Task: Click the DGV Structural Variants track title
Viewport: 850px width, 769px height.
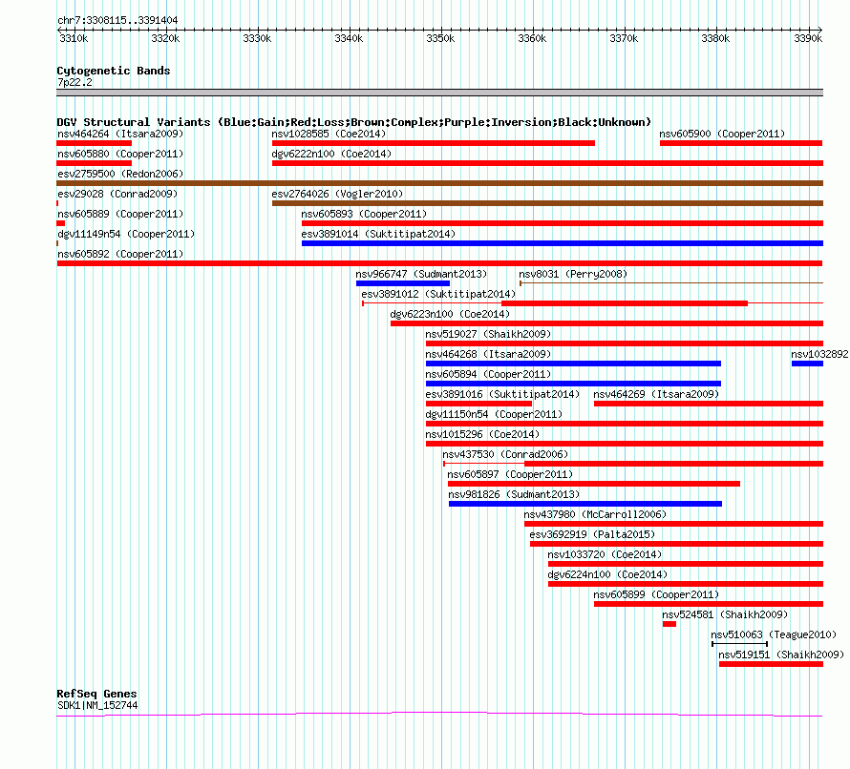Action: tap(354, 122)
